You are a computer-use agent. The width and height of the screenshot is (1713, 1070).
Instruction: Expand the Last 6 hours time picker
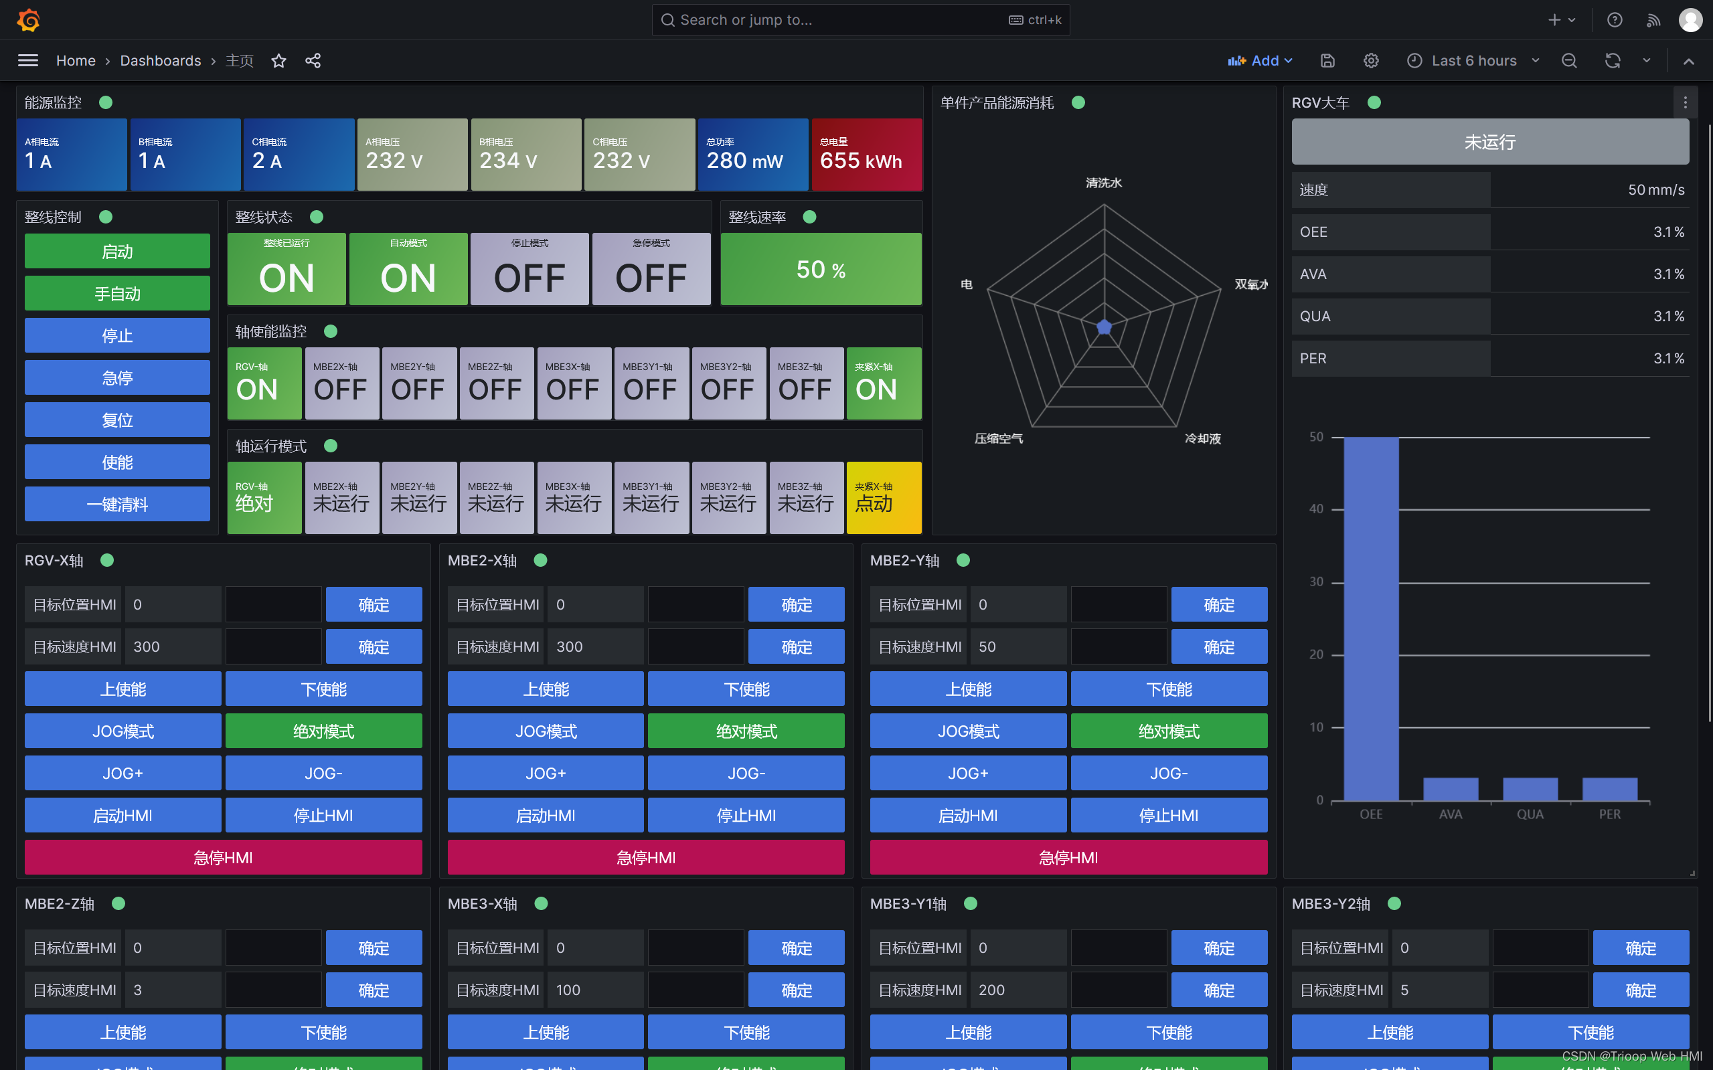[x=1474, y=61]
